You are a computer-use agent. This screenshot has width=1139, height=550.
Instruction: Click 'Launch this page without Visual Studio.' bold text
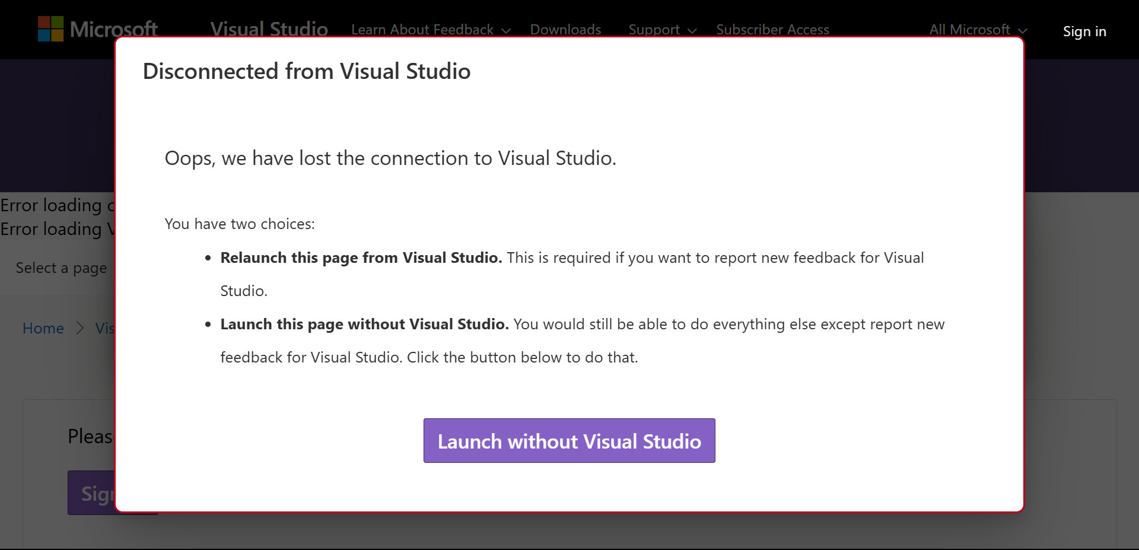point(365,324)
